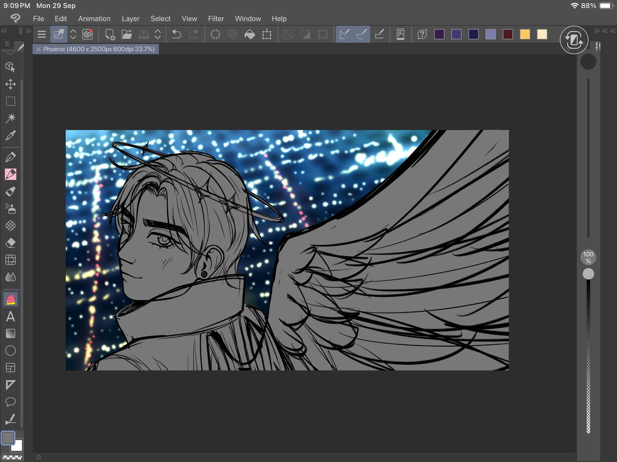This screenshot has width=617, height=462.
Task: Select the pink highlighted Pencil tool
Action: (x=10, y=175)
